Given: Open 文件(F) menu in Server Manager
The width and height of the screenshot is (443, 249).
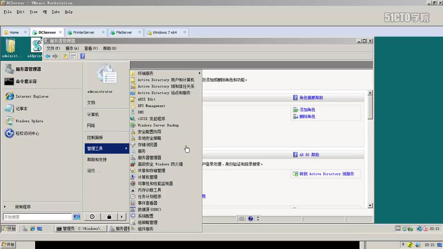Looking at the screenshot, I should tap(53, 48).
